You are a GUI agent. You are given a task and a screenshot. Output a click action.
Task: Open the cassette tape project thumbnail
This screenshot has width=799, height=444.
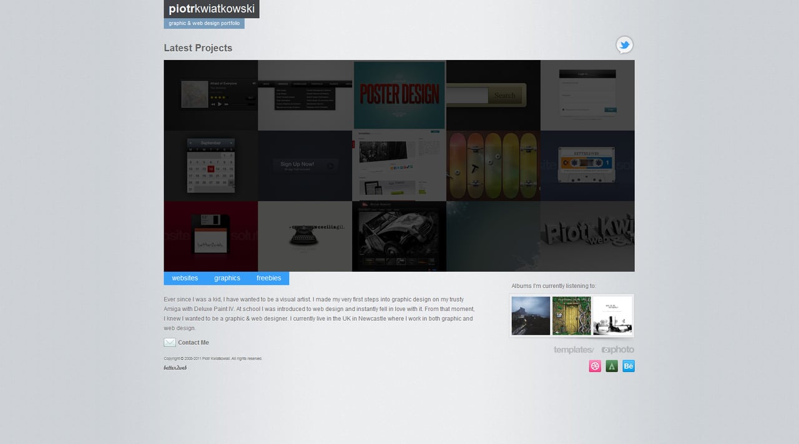(587, 165)
